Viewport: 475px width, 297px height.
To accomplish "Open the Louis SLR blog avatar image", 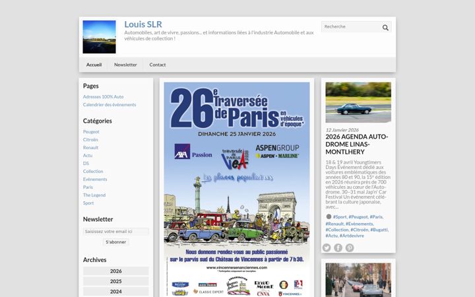I will pyautogui.click(x=99, y=37).
